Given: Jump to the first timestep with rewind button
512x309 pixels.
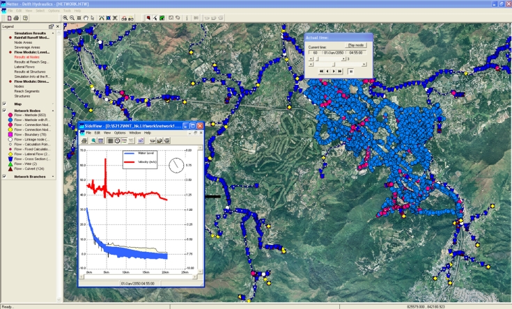Looking at the screenshot, I should click(x=321, y=71).
